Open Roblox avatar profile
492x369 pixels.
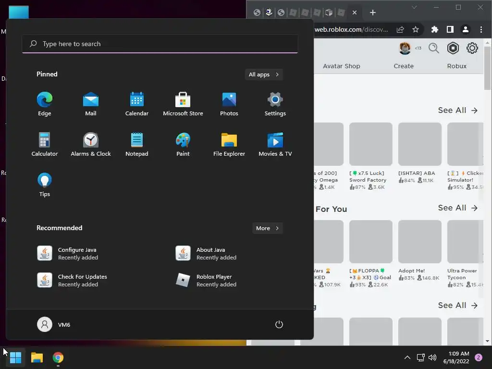click(x=405, y=49)
